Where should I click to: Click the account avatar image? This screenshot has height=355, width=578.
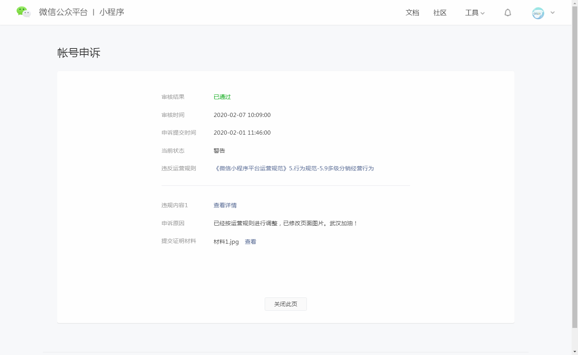538,13
